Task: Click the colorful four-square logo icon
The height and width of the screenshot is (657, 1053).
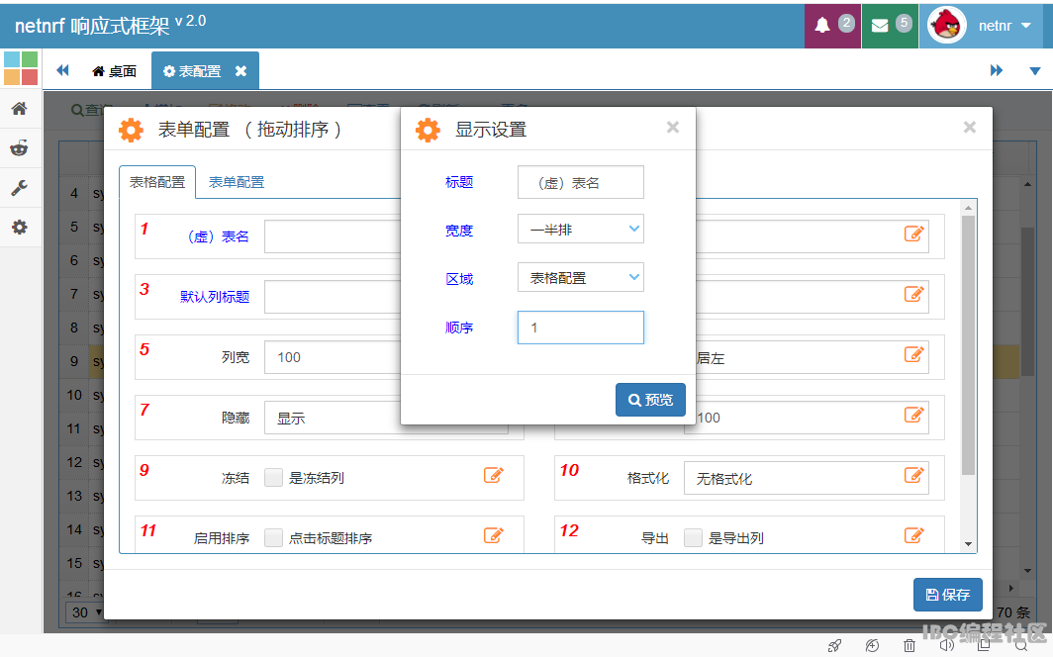Action: pos(21,68)
